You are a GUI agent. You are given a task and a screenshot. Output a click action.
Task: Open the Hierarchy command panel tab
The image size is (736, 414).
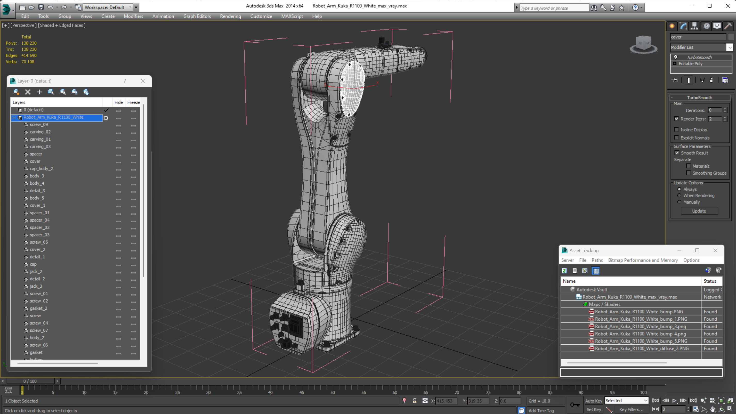694,26
